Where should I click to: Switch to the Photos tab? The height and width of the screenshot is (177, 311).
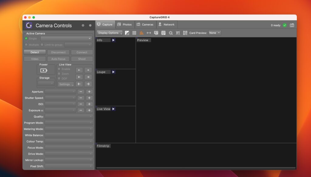coord(125,25)
